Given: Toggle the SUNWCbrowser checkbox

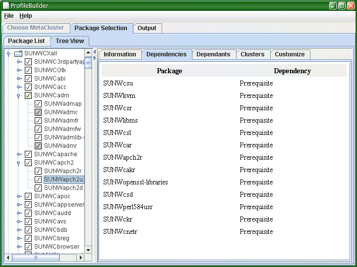Looking at the screenshot, I should [x=28, y=247].
